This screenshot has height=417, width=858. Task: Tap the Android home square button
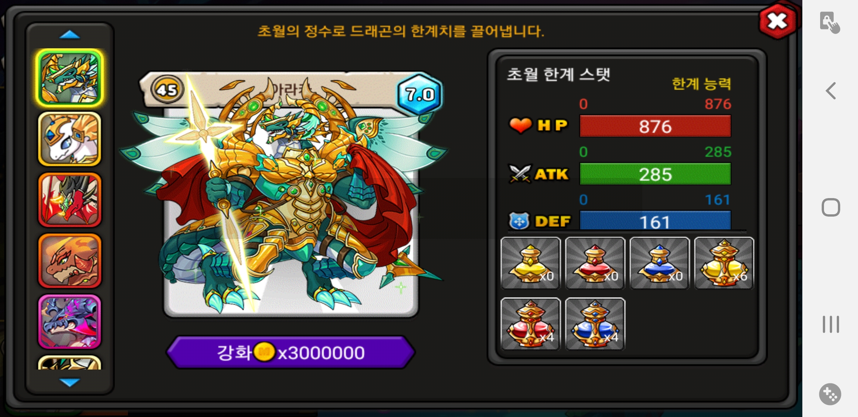point(831,207)
